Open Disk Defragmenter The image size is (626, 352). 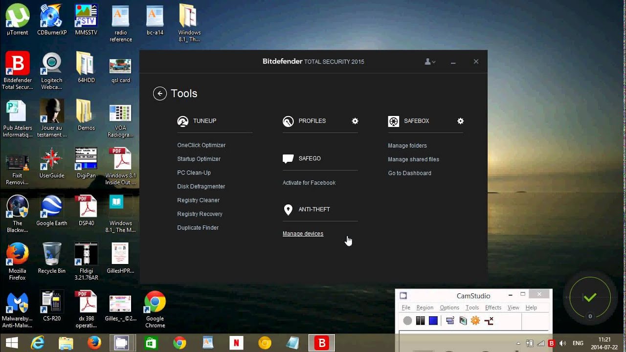[x=201, y=186]
